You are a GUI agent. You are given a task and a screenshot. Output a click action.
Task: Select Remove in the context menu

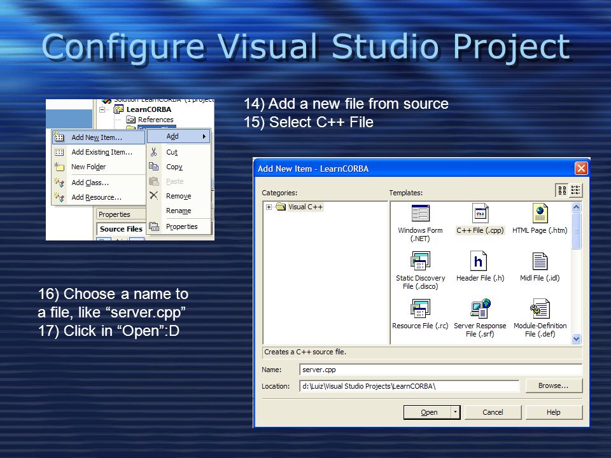coord(179,196)
